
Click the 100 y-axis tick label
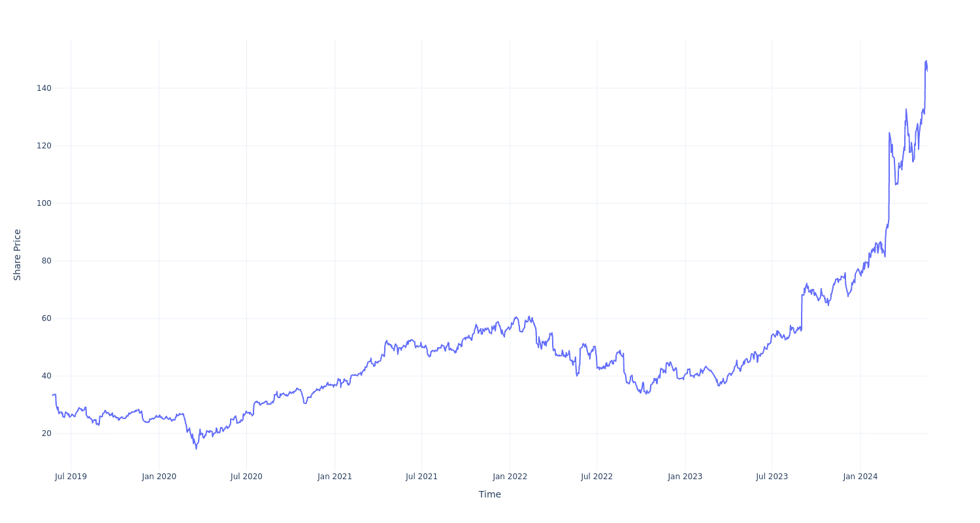pos(44,203)
